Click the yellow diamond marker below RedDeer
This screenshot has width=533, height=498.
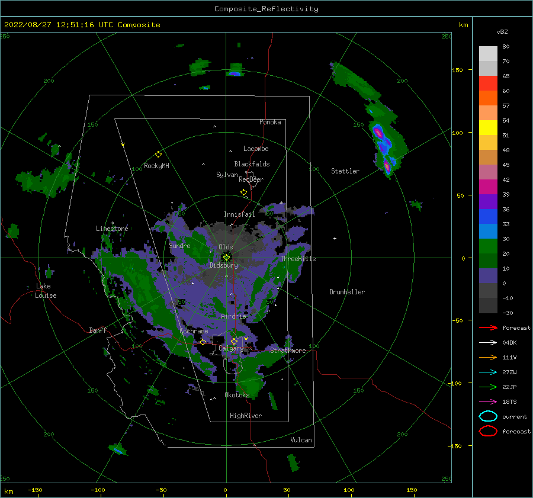pyautogui.click(x=244, y=192)
